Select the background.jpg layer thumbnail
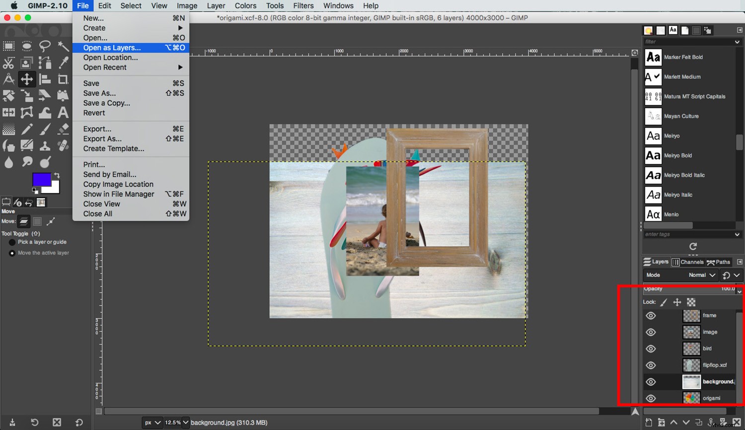Screen dimensions: 745x430 tap(691, 381)
